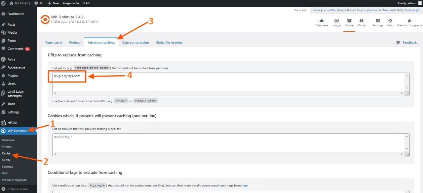Open Help submenu under WP-Optimize
Image resolution: width=423 pixels, height=193 pixels.
click(x=5, y=173)
